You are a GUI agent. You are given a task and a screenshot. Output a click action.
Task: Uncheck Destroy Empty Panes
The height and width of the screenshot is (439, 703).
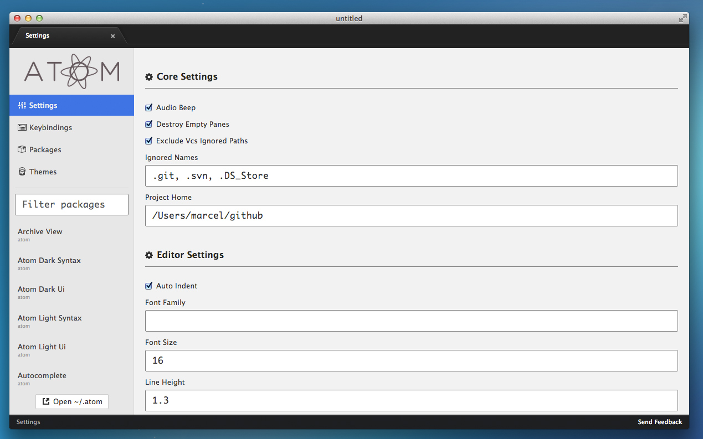(x=148, y=124)
